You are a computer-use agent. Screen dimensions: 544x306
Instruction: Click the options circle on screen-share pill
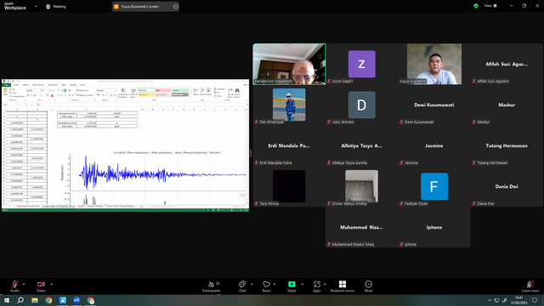[x=175, y=6]
